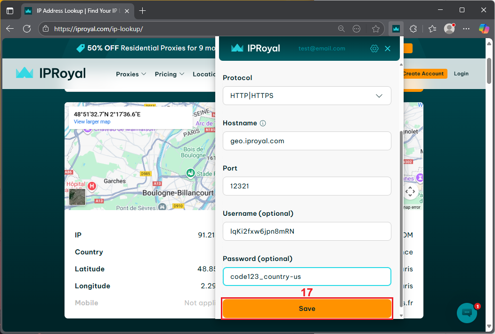Select the Country row label
This screenshot has height=334, width=495.
(x=89, y=252)
